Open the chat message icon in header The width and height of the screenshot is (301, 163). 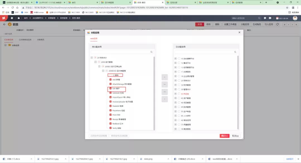click(265, 18)
